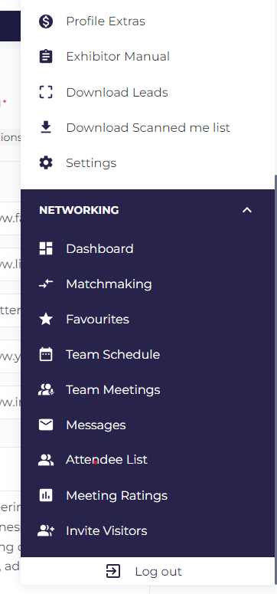Click the Dashboard grid icon
This screenshot has height=594, width=277.
pyautogui.click(x=46, y=248)
